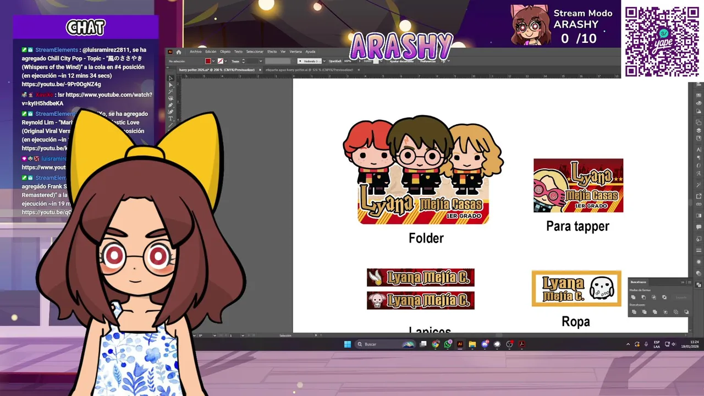Image resolution: width=704 pixels, height=396 pixels.
Task: Click the red fill color swatch
Action: click(208, 61)
